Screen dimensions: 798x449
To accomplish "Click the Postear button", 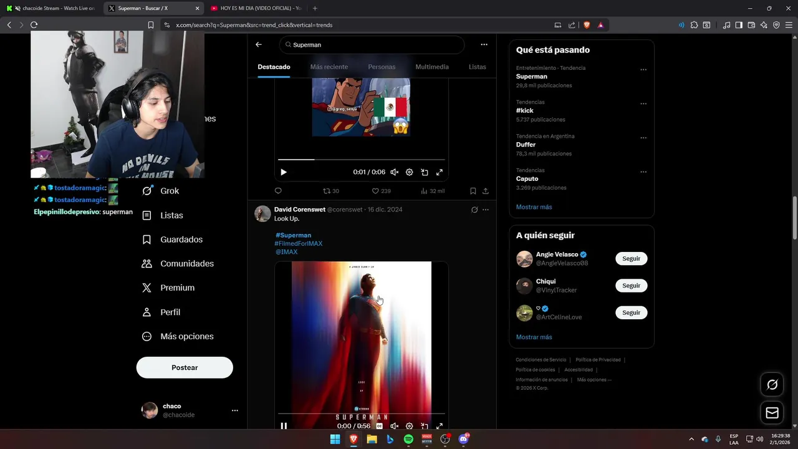I will (185, 367).
